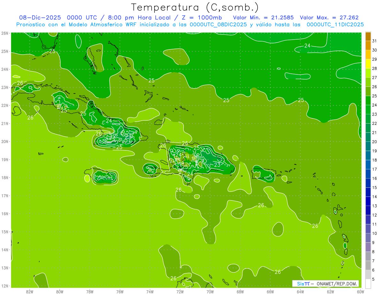Click the 70W longitude axis label
The width and height of the screenshot is (383, 296).
click(x=210, y=292)
